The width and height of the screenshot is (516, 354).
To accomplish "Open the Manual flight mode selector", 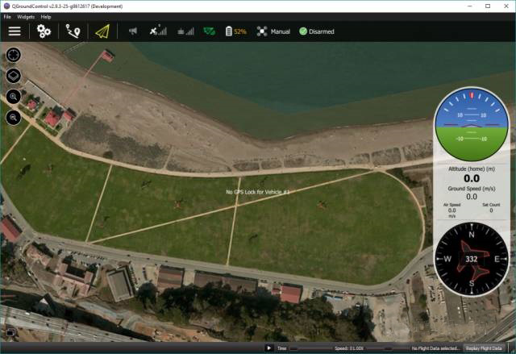I will [x=273, y=31].
